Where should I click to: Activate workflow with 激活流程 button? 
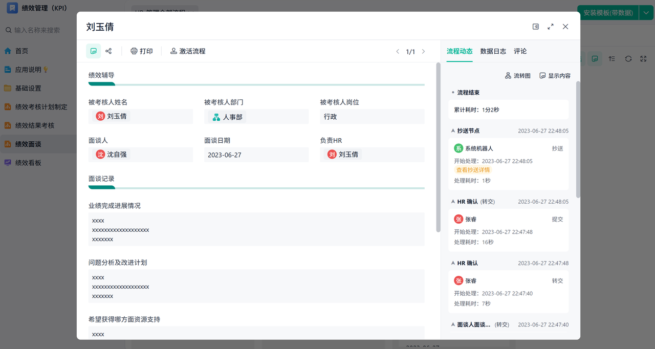click(x=188, y=51)
